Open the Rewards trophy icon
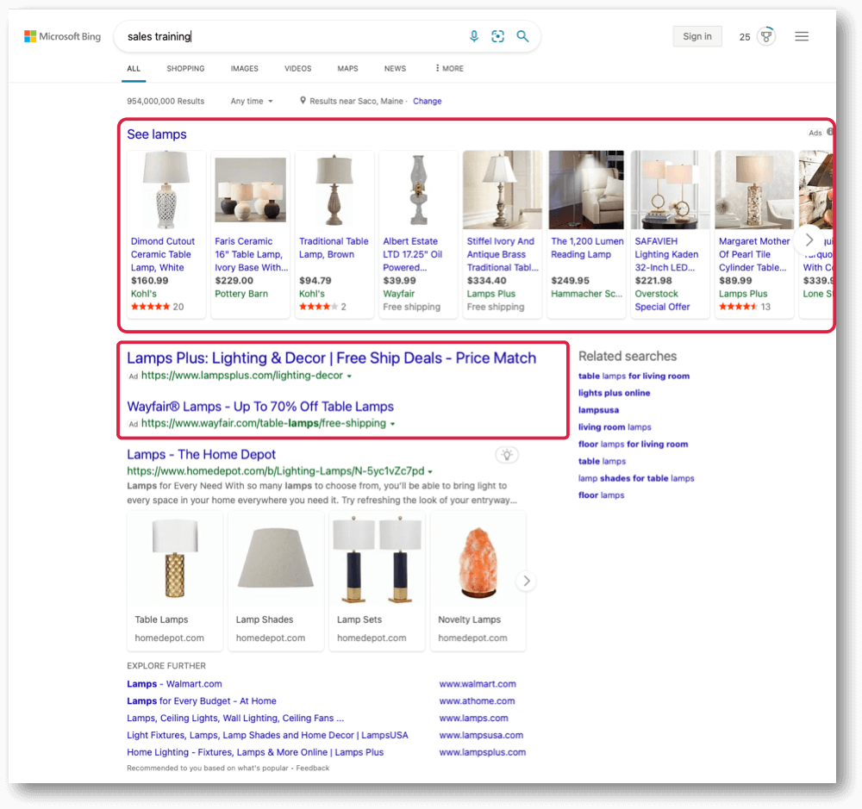The width and height of the screenshot is (862, 809). pyautogui.click(x=765, y=36)
